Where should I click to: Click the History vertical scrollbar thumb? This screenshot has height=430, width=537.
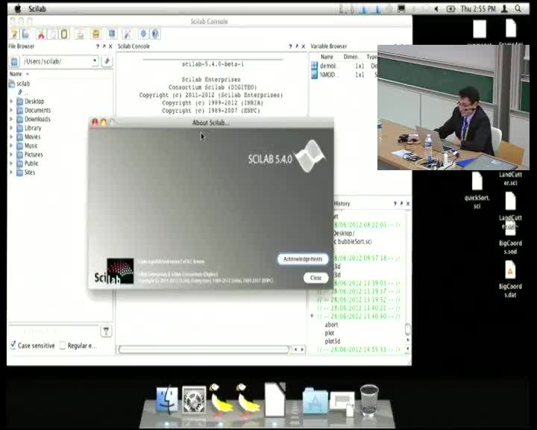click(x=407, y=329)
